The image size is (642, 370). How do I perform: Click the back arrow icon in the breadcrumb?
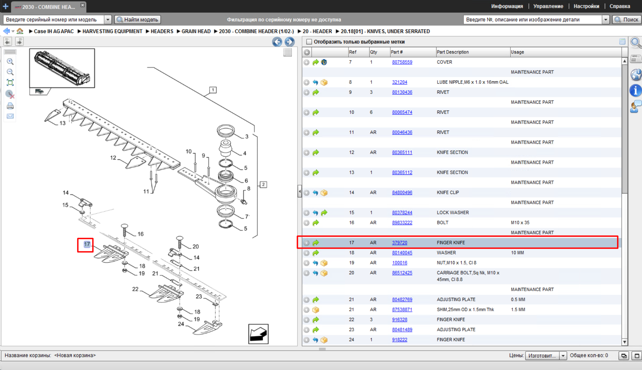6,31
